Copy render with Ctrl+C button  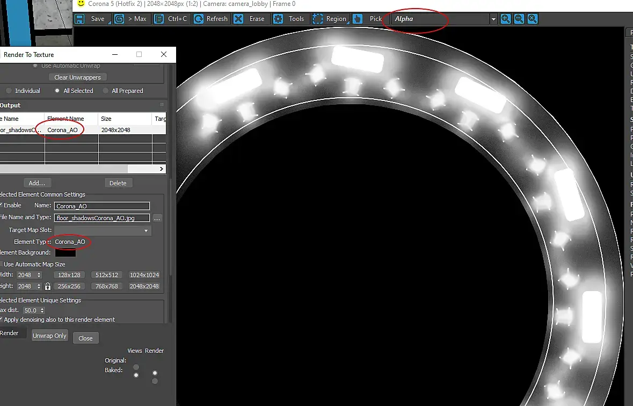[x=172, y=19]
